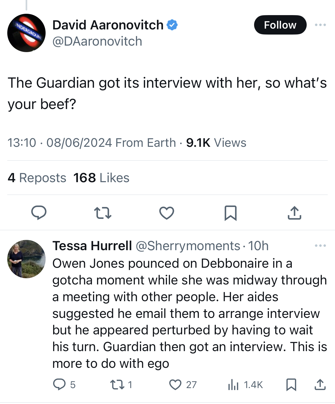Bookmark Tessa Hurrell's reply
This screenshot has width=335, height=404.
coord(291,385)
